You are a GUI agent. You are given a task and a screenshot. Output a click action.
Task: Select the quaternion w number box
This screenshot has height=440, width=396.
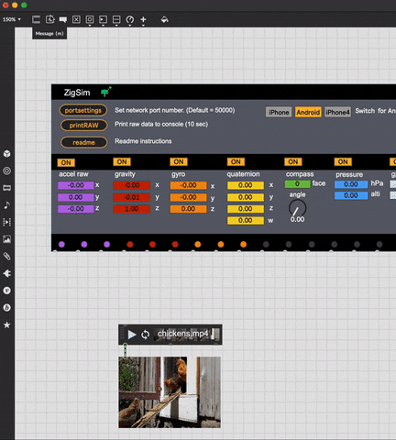pyautogui.click(x=246, y=220)
